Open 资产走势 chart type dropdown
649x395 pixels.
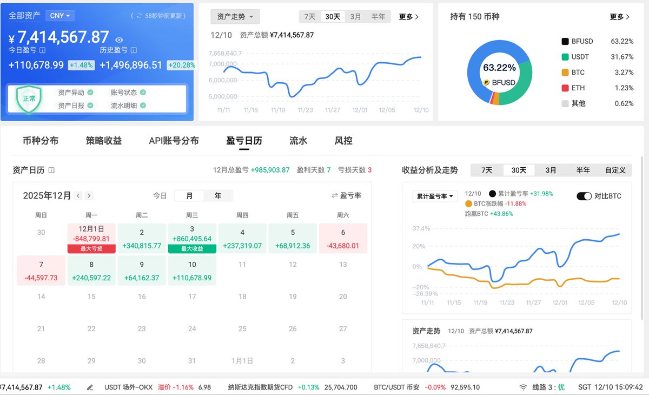coord(235,17)
